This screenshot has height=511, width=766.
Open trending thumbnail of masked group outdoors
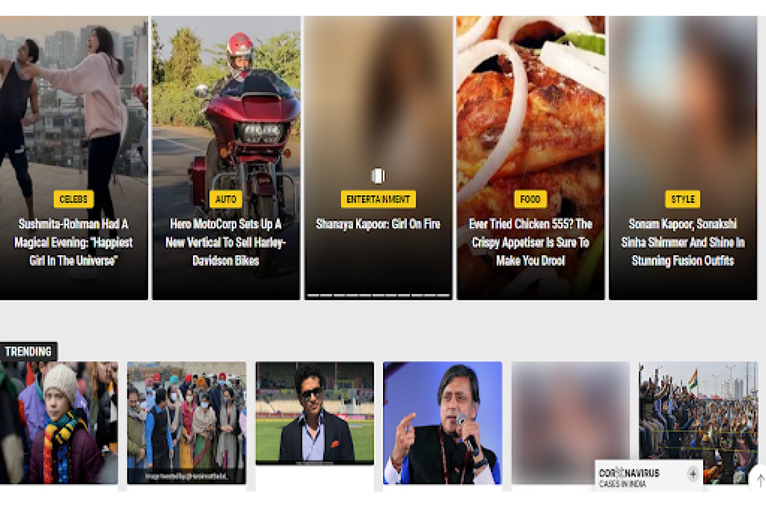click(186, 423)
